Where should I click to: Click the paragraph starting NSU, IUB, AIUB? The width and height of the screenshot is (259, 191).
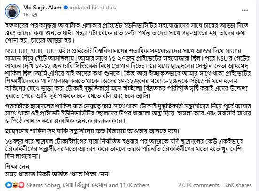click(128, 73)
